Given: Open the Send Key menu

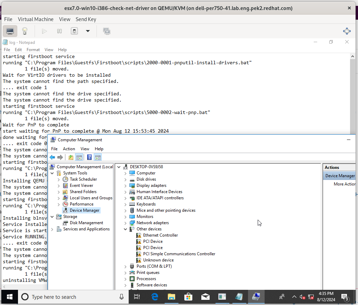Looking at the screenshot, I should point(86,19).
